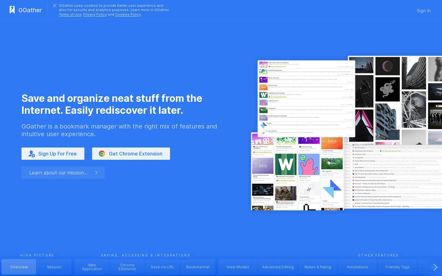Click the Sign Up For Free button
The image size is (442, 276).
53,154
